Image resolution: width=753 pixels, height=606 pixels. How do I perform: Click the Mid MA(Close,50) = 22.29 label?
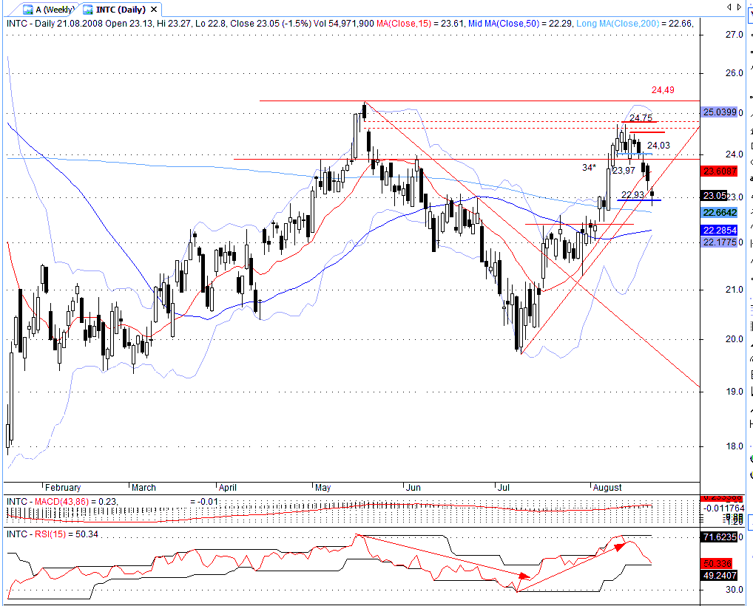520,23
